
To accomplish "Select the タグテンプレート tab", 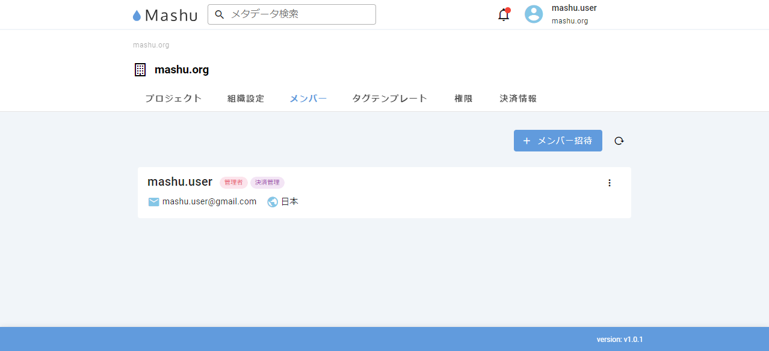I will pos(390,99).
